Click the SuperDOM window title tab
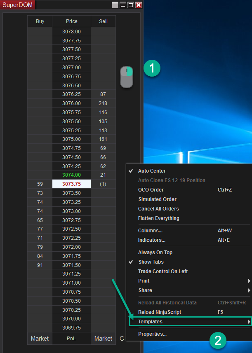The image size is (252, 353). tap(17, 5)
